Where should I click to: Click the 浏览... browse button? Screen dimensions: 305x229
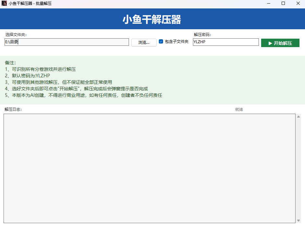144,43
